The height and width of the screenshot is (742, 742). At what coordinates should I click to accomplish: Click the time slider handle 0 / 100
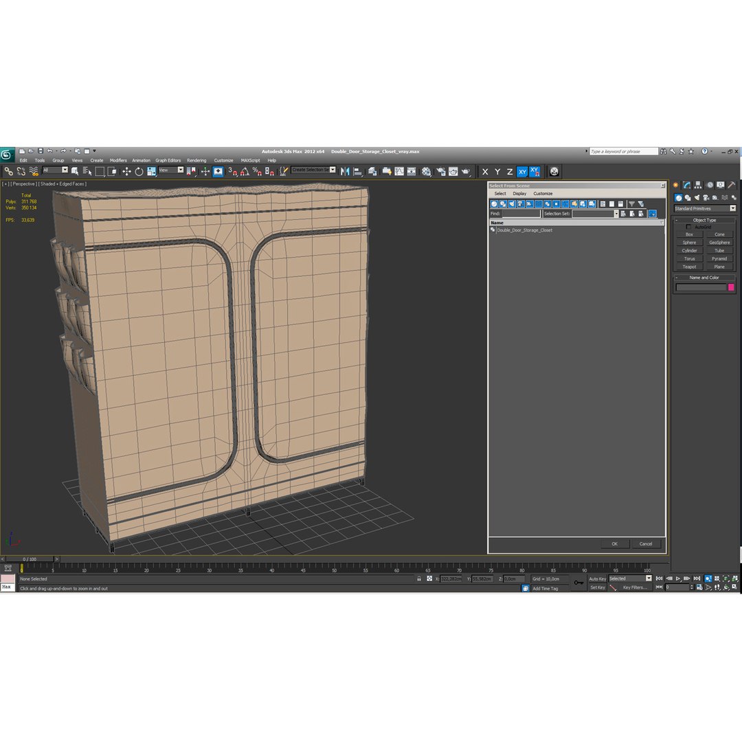[30, 559]
